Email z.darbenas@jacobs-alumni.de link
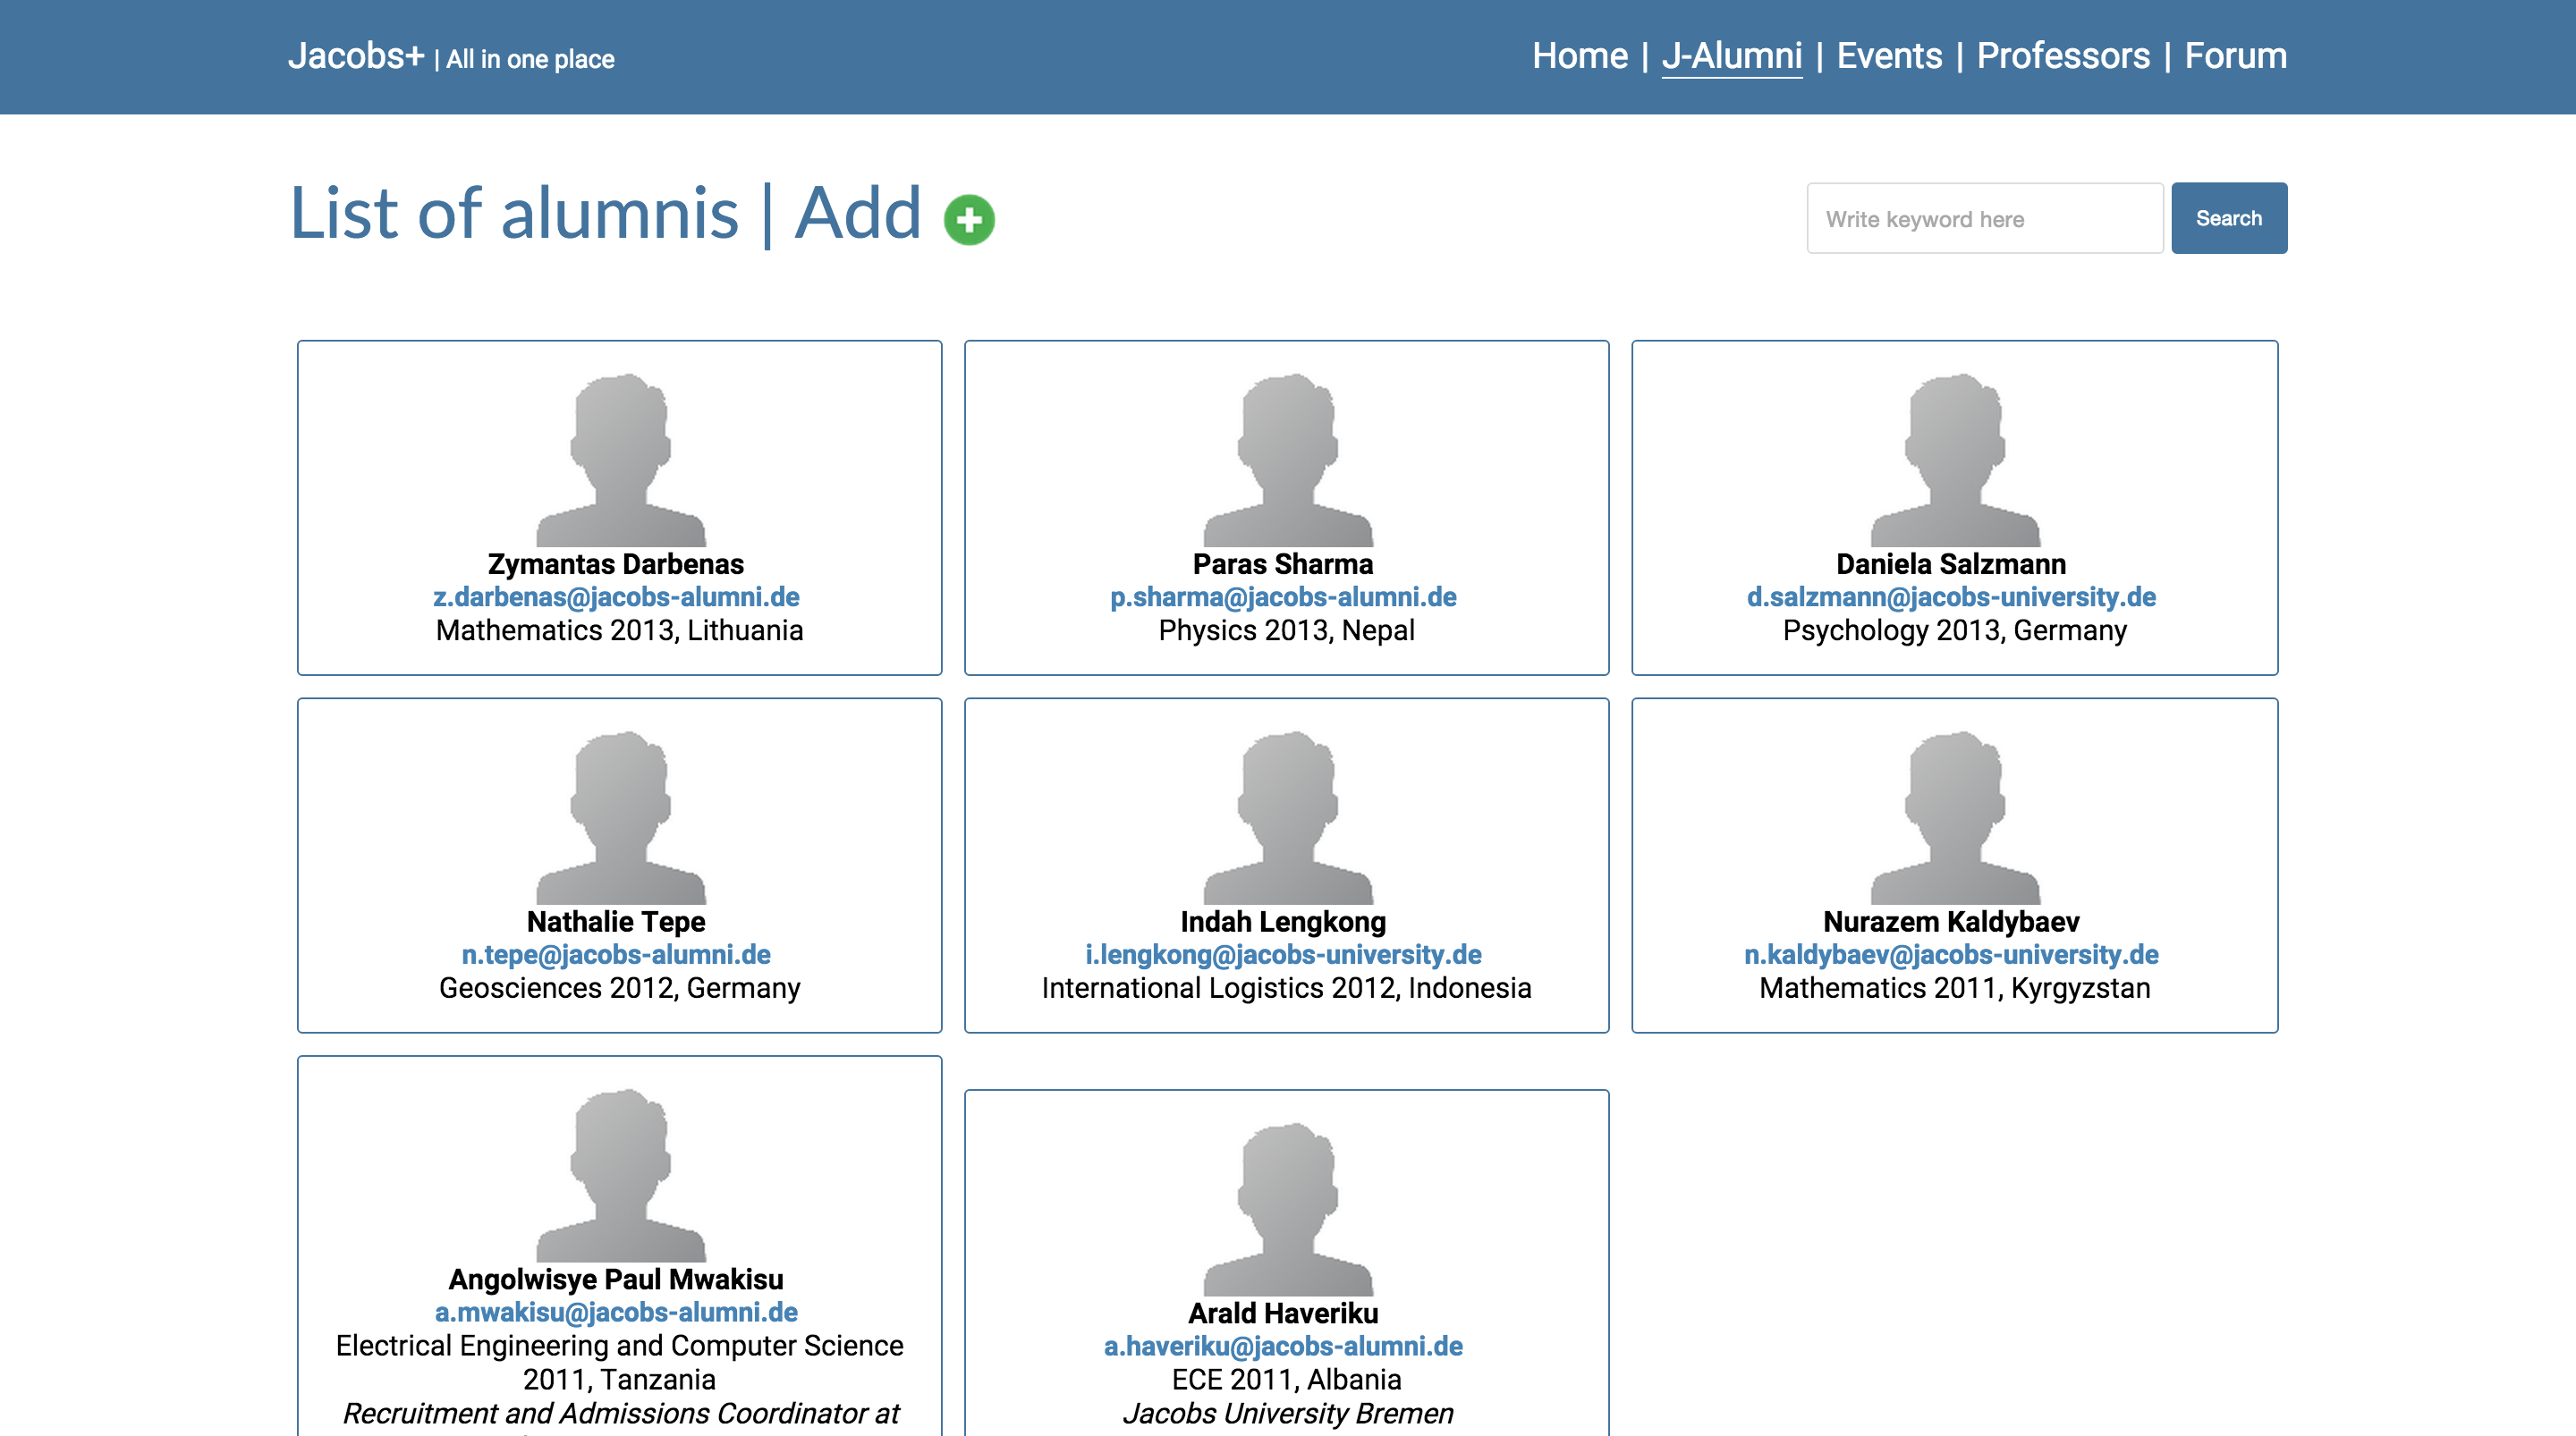Screen dimensions: 2576x1436 pos(616,597)
